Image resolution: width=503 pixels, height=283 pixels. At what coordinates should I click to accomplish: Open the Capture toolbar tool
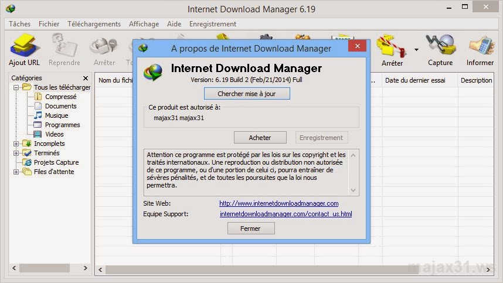(x=440, y=46)
